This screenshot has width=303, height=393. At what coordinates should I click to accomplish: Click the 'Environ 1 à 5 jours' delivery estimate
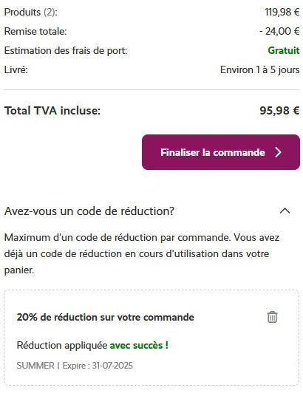(x=260, y=69)
